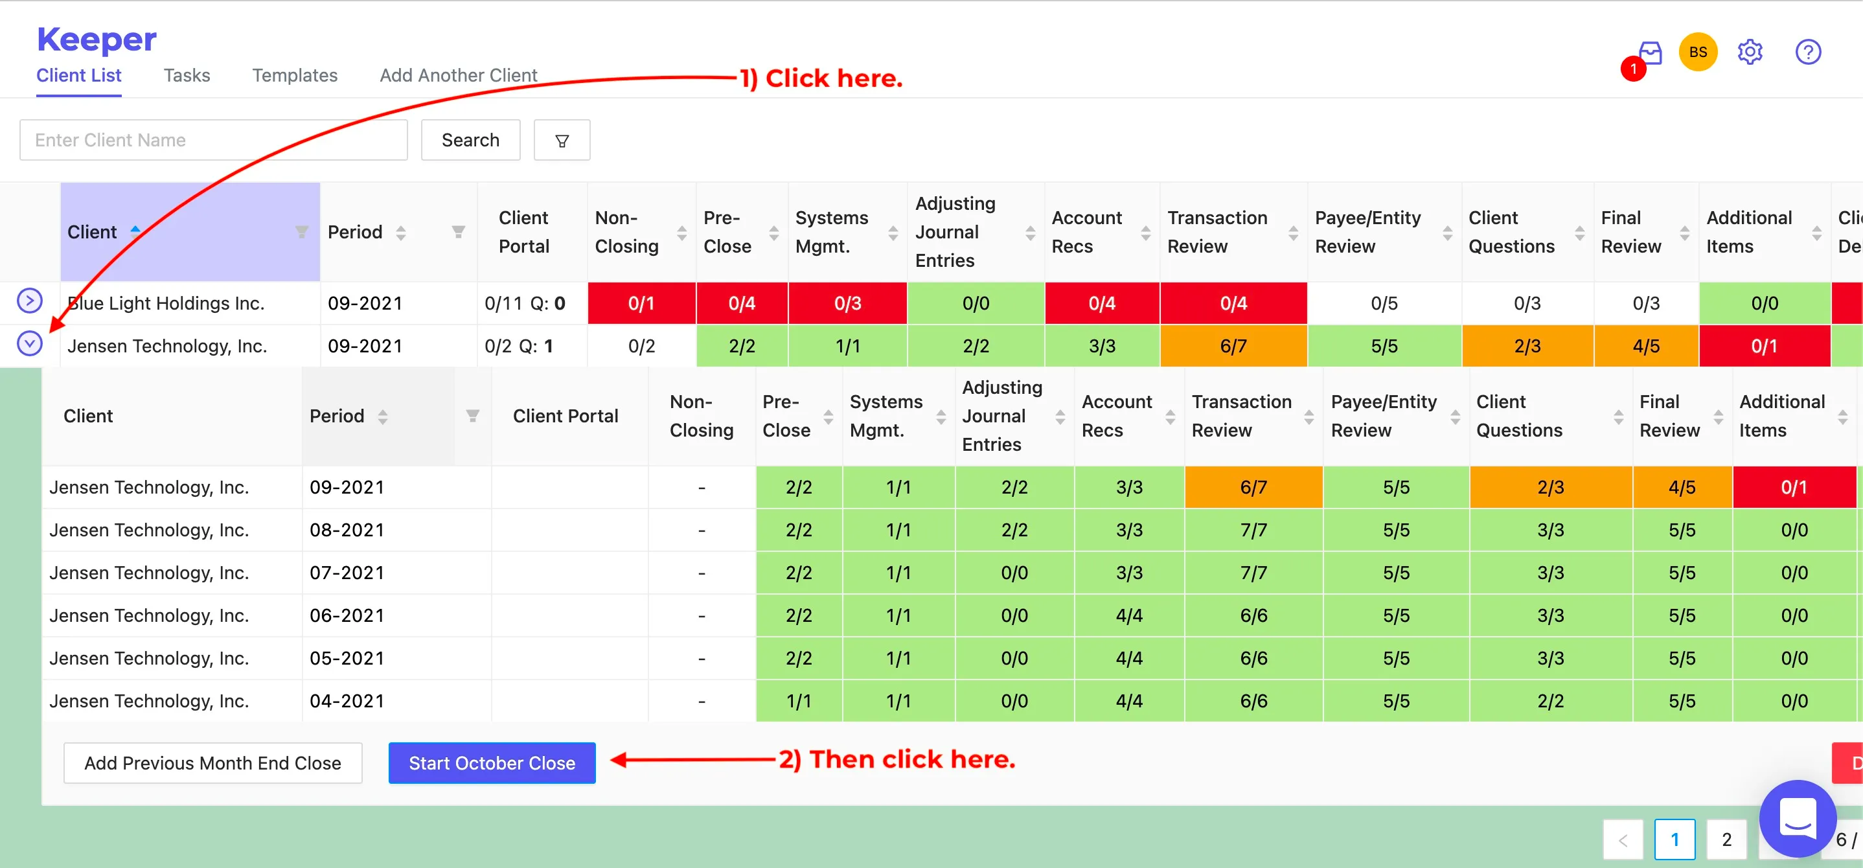Viewport: 1863px width, 868px height.
Task: Open the BS user avatar menu
Action: pos(1697,52)
